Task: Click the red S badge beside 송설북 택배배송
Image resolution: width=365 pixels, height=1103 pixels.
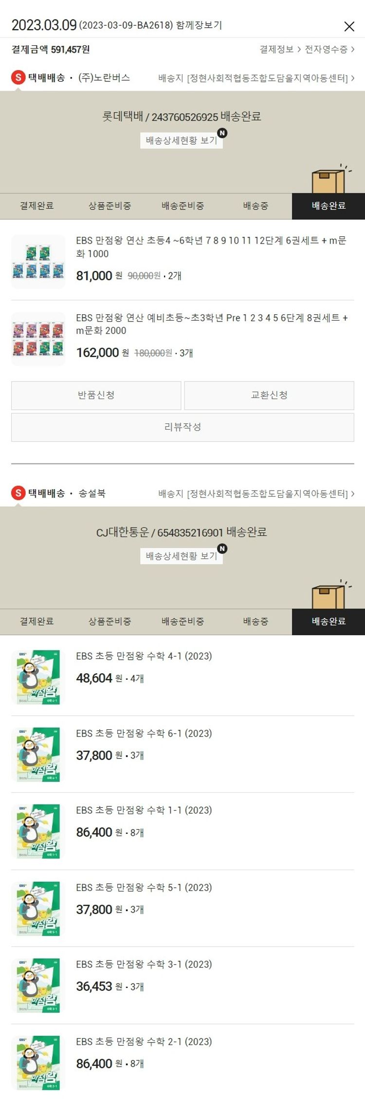Action: tap(18, 493)
